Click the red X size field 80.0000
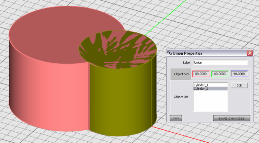 click(201, 74)
